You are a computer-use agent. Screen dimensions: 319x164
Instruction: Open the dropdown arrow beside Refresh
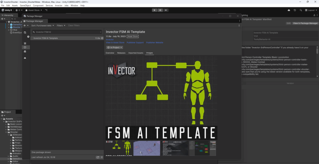tap(102, 157)
